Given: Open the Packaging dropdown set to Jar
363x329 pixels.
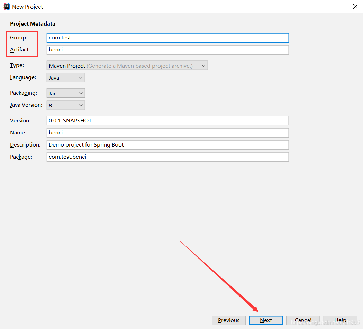Looking at the screenshot, I should click(x=66, y=93).
